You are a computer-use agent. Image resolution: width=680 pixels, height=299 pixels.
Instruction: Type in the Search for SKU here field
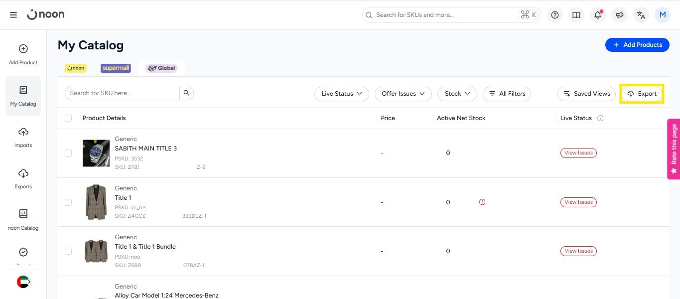[x=122, y=93]
